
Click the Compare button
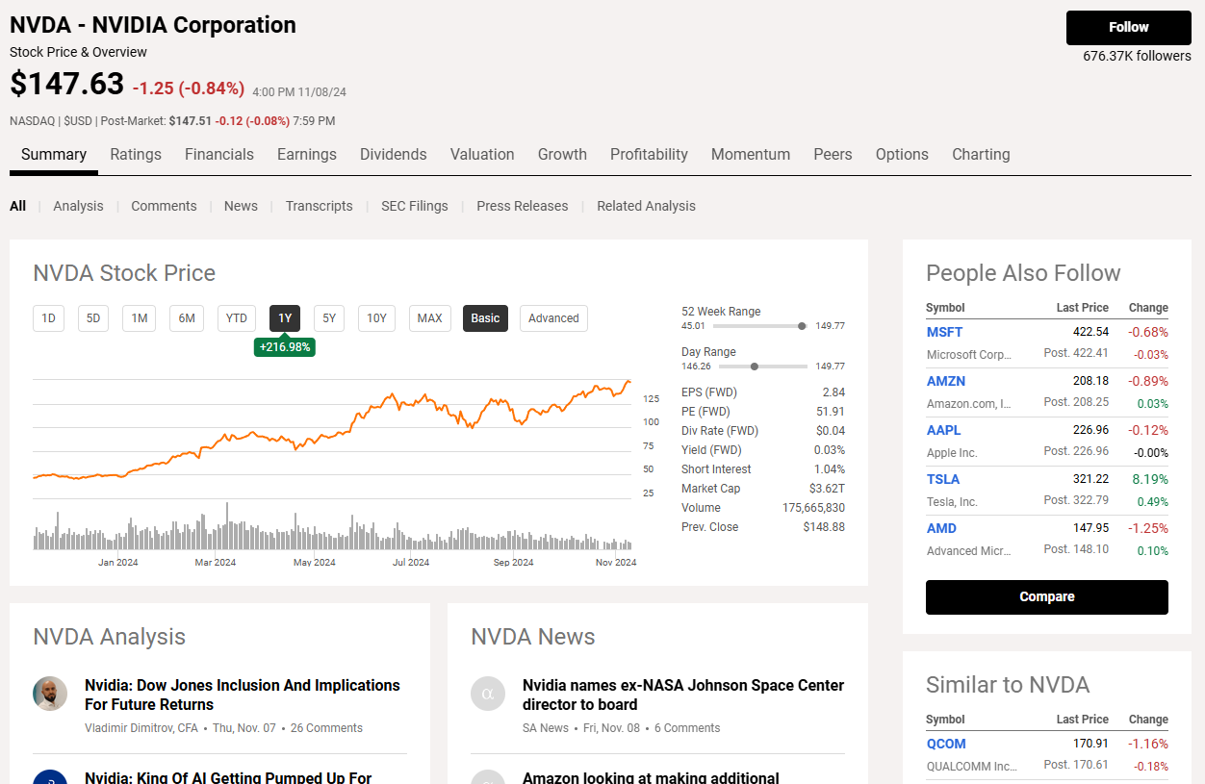tap(1047, 596)
